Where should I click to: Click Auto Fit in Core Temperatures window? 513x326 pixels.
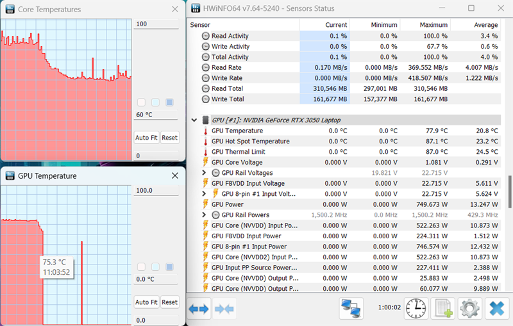coord(146,138)
